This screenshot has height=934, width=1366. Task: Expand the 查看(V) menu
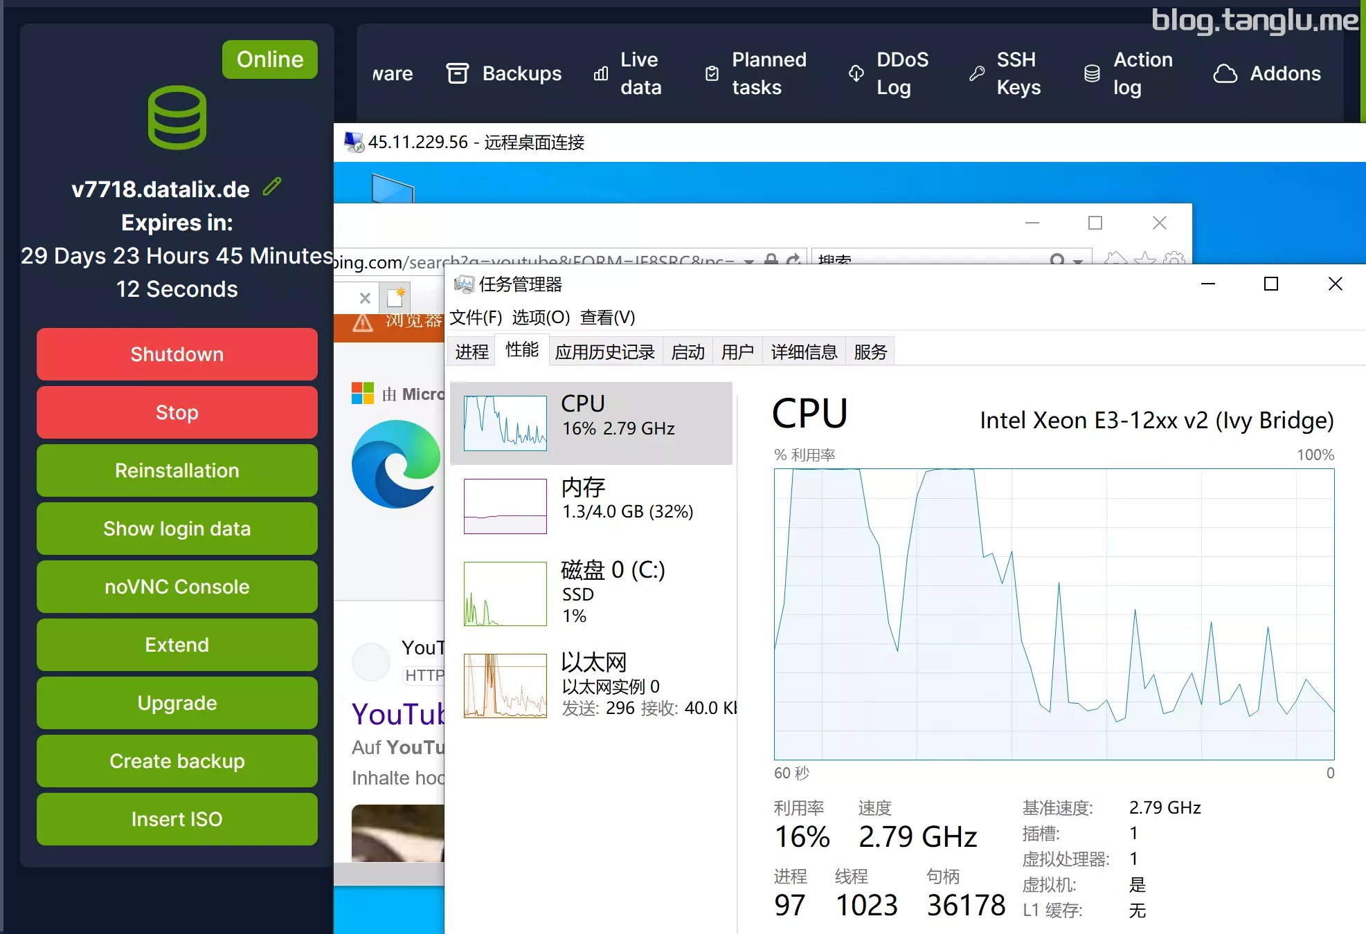607,318
